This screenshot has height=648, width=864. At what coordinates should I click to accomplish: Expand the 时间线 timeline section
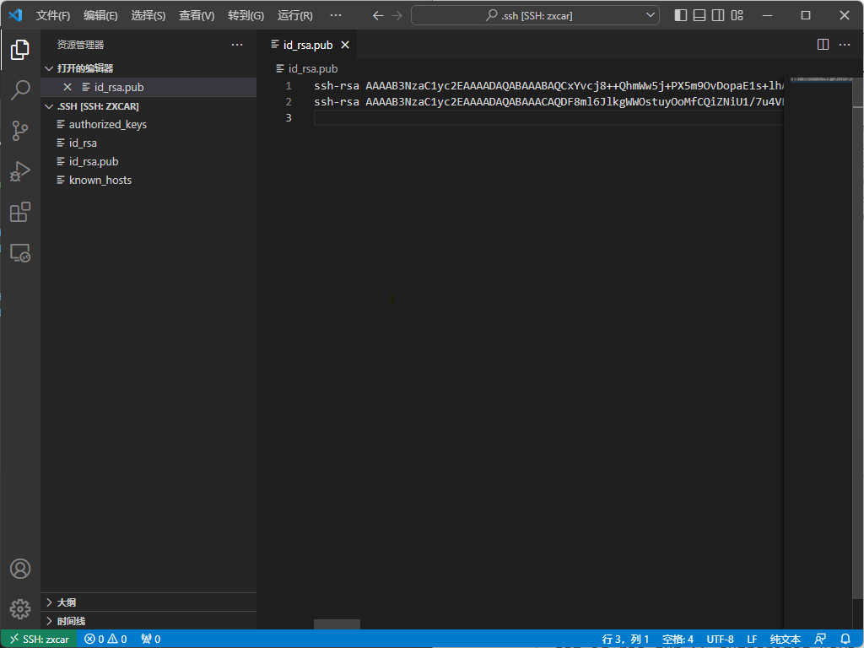(71, 621)
